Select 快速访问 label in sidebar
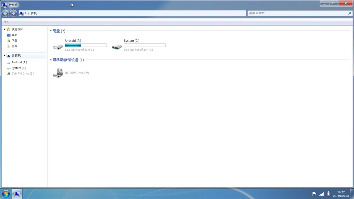This screenshot has height=199, width=354. click(x=17, y=29)
